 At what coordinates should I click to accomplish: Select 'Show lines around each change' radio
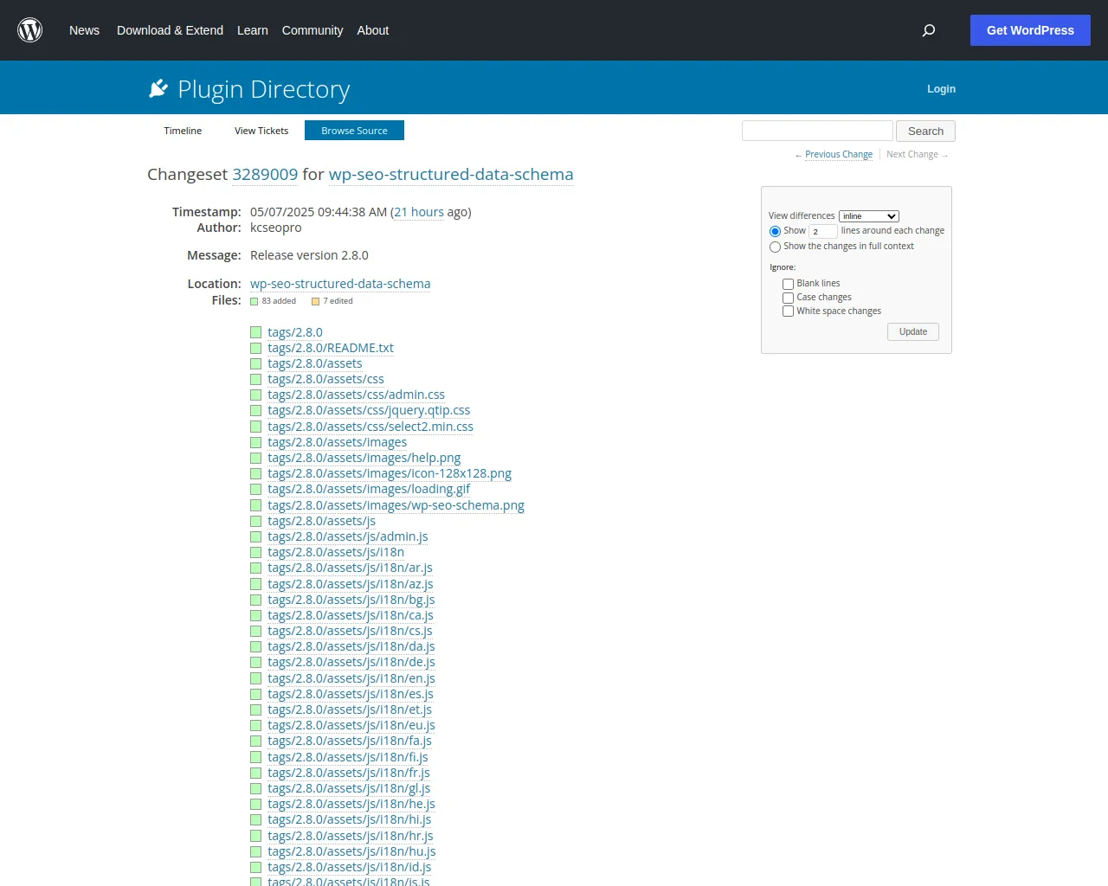tap(775, 231)
